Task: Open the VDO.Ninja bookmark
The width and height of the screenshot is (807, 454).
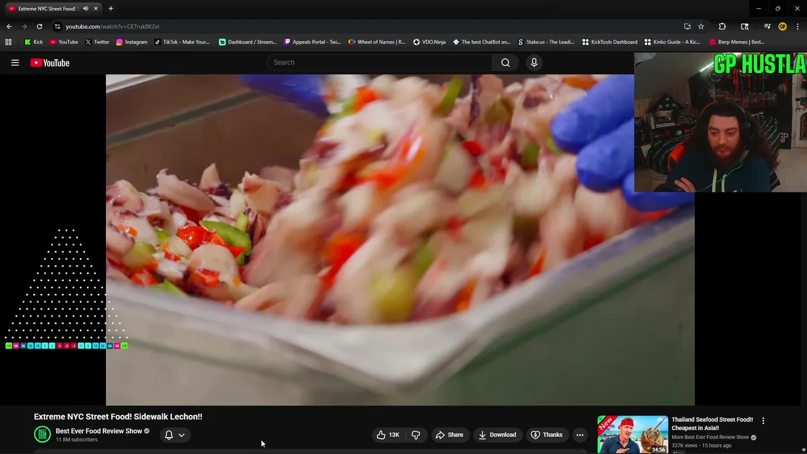Action: tap(429, 42)
